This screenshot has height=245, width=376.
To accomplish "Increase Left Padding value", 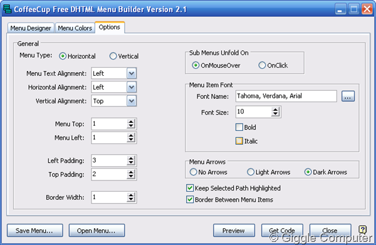I will click(x=131, y=159).
